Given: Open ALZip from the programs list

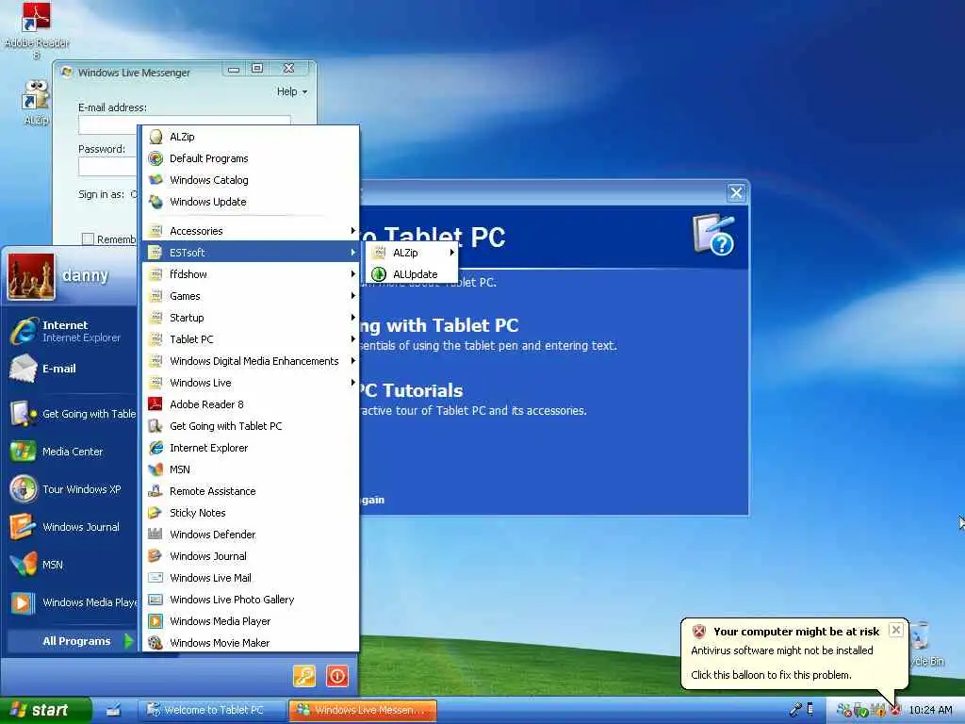Looking at the screenshot, I should (x=250, y=137).
